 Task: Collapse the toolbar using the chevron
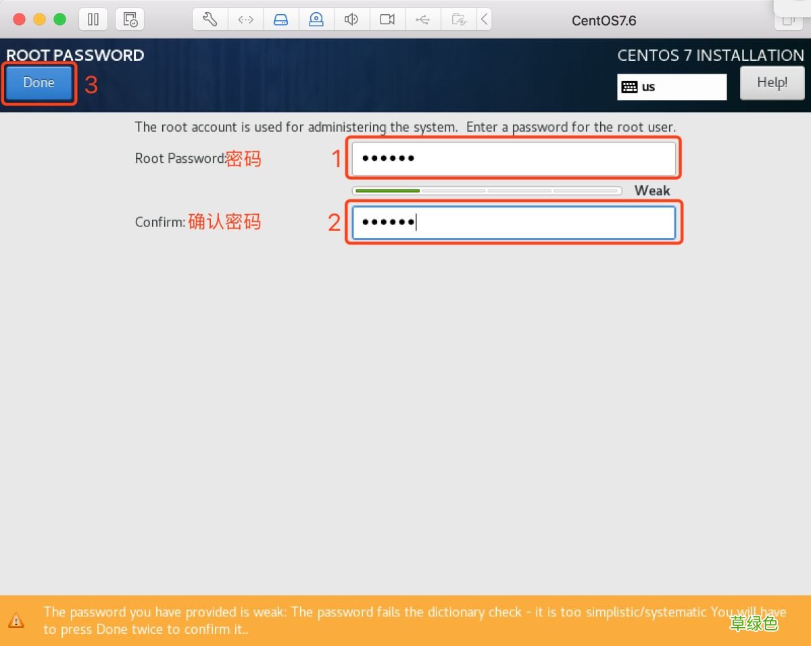485,19
